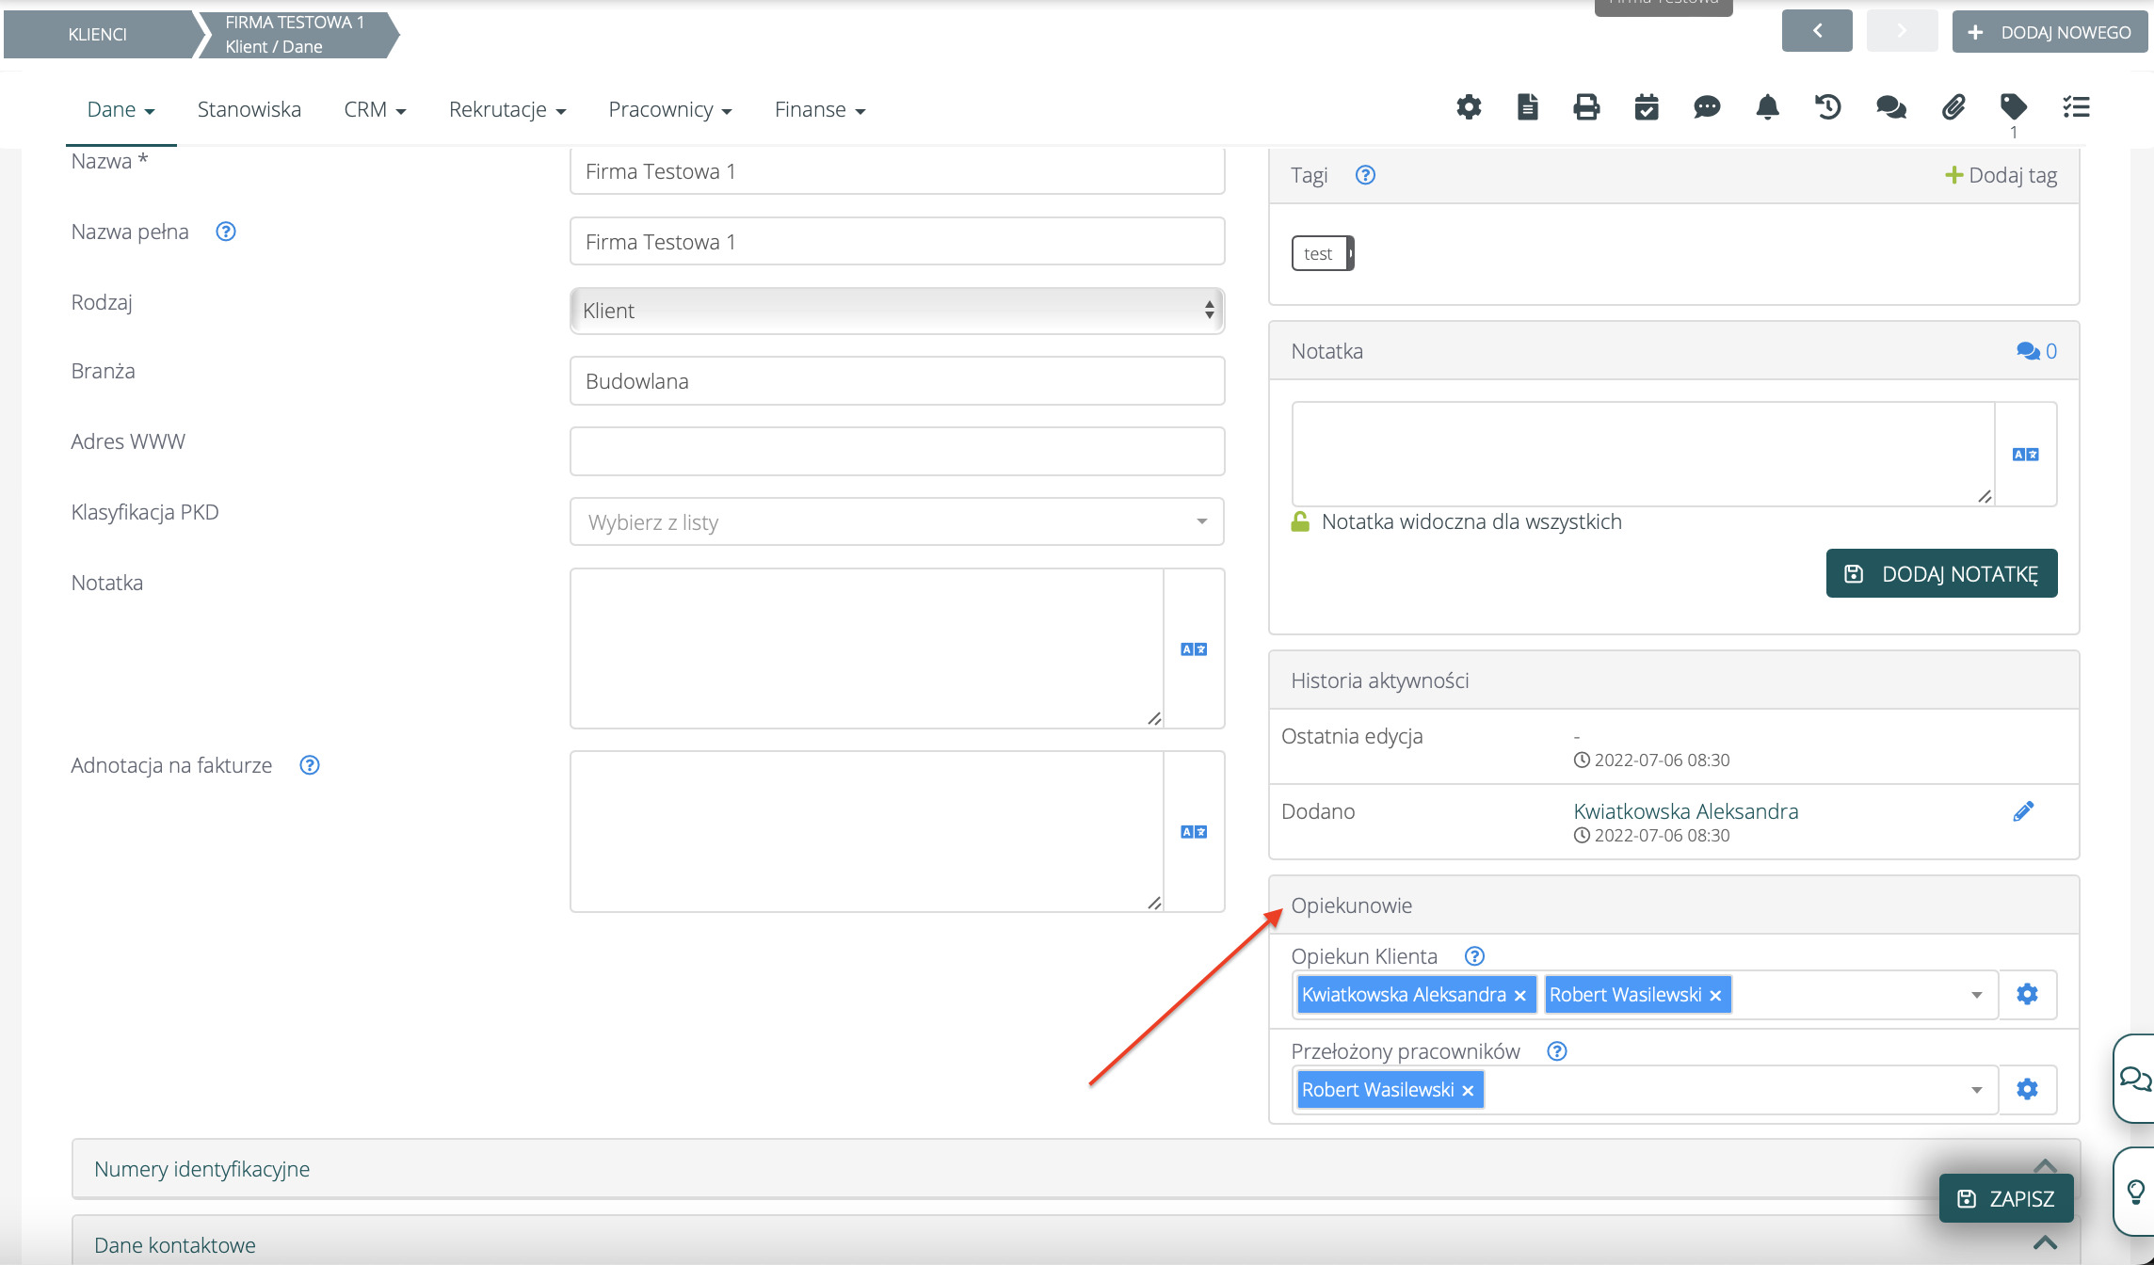This screenshot has width=2154, height=1265.
Task: Switch to the Stanowiska tab
Action: click(x=249, y=110)
